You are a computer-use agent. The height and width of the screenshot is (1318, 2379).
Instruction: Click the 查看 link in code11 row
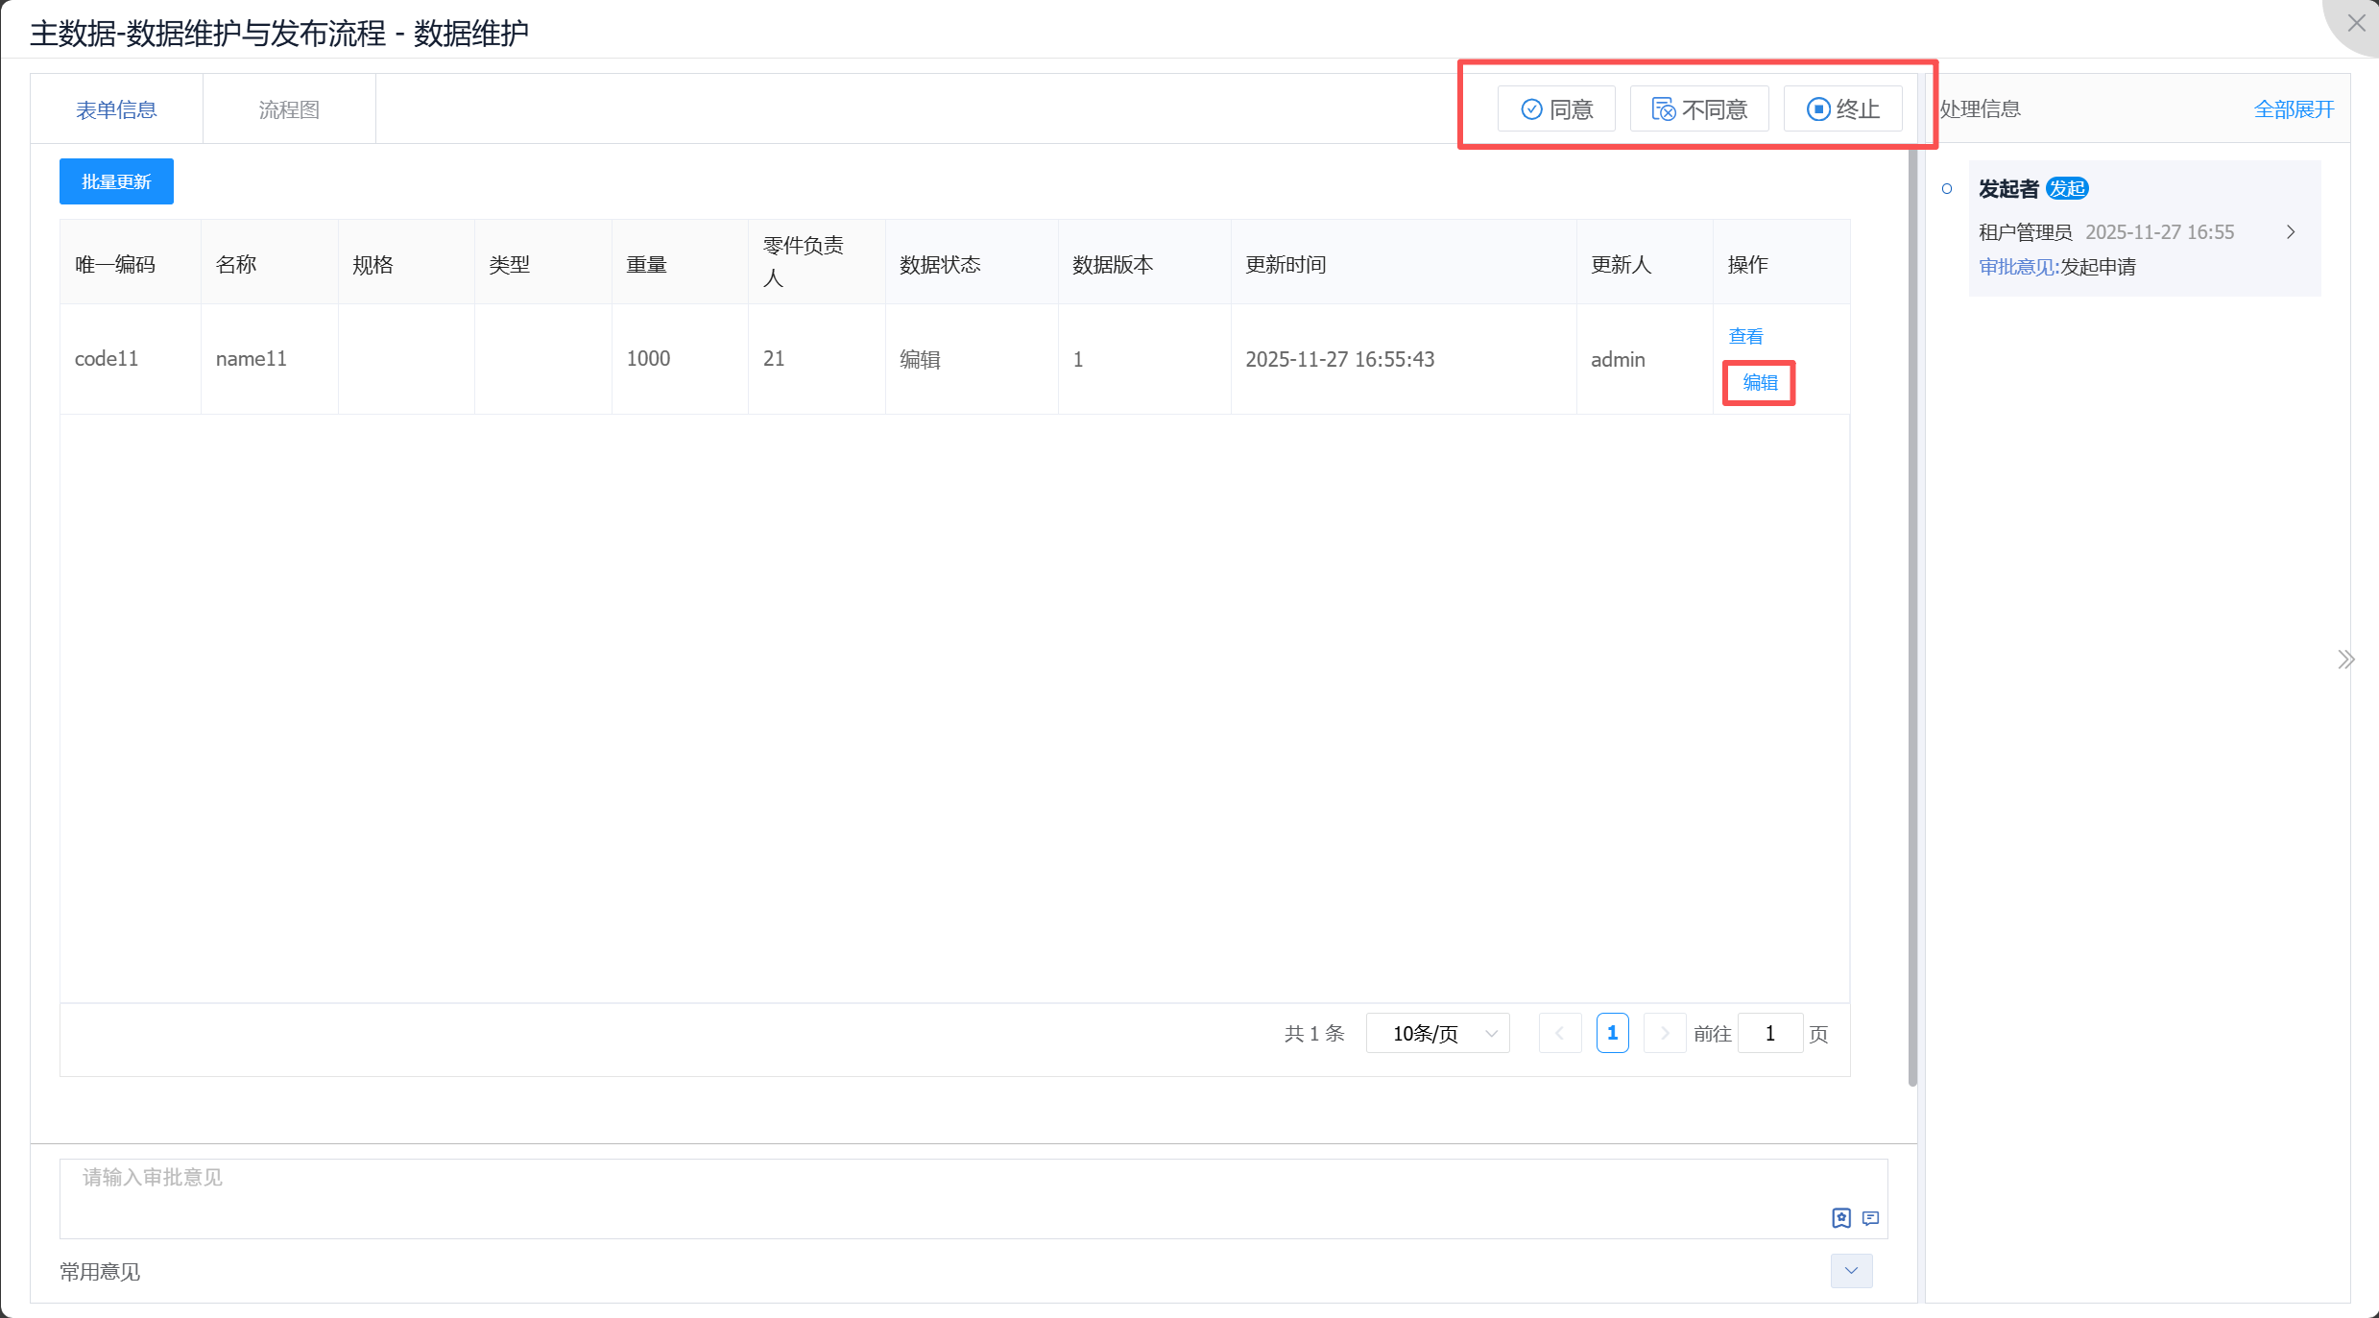pyautogui.click(x=1745, y=336)
